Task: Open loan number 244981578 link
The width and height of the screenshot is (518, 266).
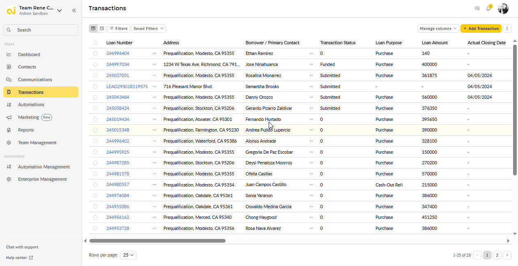Action: coord(117,174)
